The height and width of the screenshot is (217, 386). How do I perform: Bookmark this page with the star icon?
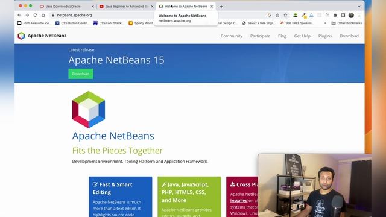(285, 15)
